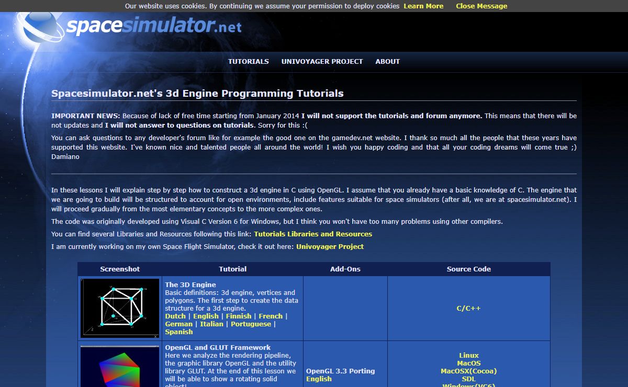Download the C/C++ source code

(468, 309)
